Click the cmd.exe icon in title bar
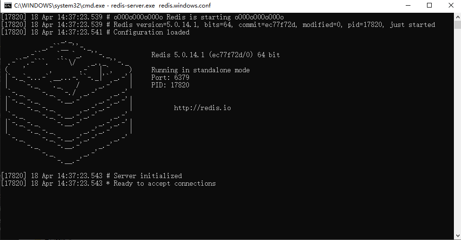Screen dimensions: 461x240 8,6
